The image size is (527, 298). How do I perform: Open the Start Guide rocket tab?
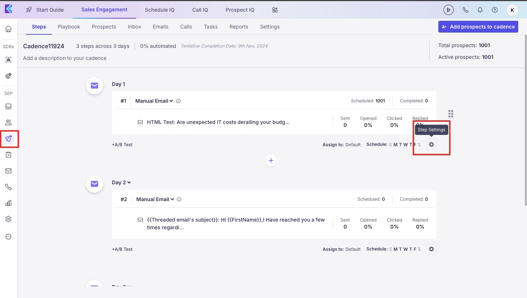(x=45, y=10)
